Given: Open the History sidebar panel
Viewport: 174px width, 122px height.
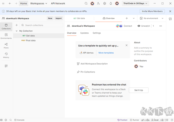Looking at the screenshot, I should tap(6, 55).
